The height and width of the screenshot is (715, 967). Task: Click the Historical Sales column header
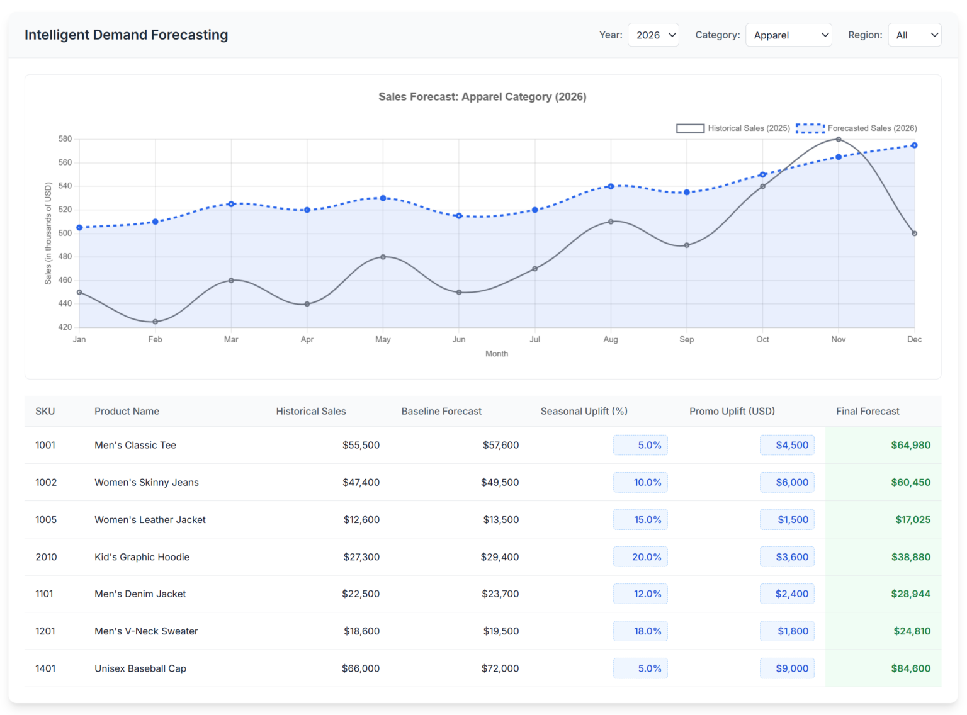pyautogui.click(x=310, y=411)
